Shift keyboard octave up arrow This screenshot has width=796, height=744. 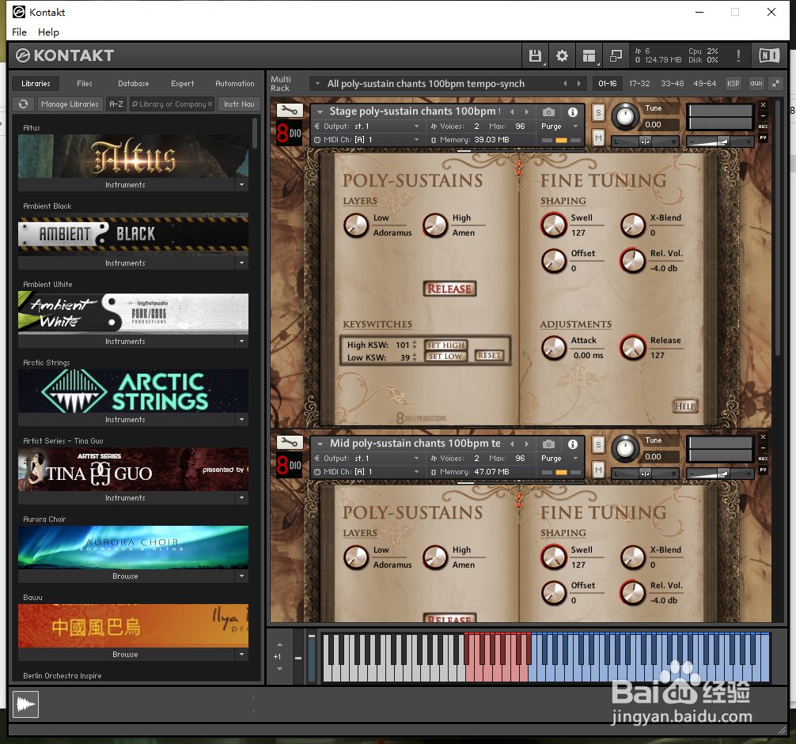279,644
